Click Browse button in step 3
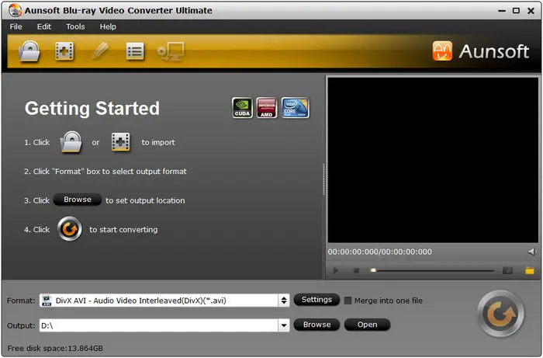Screen dimensions: 543x358 78,200
